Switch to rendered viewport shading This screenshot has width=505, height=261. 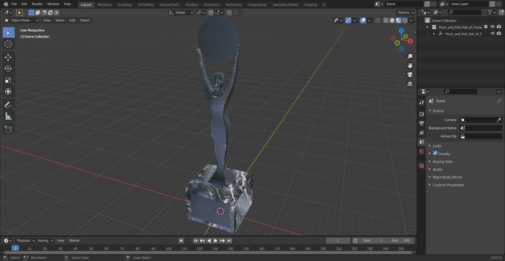(x=405, y=20)
